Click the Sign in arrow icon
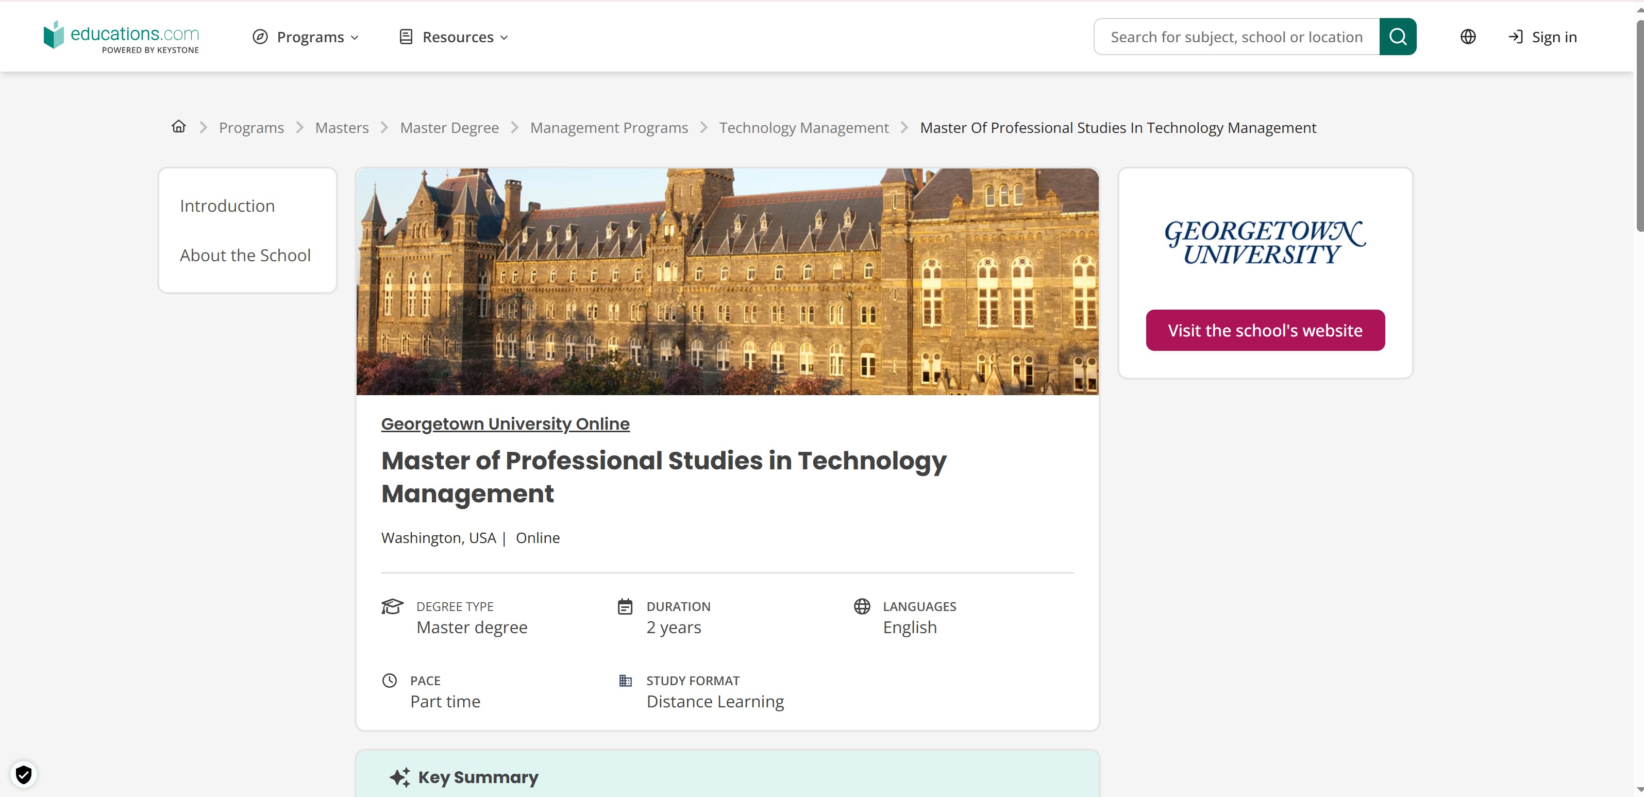Image resolution: width=1644 pixels, height=797 pixels. pos(1516,37)
